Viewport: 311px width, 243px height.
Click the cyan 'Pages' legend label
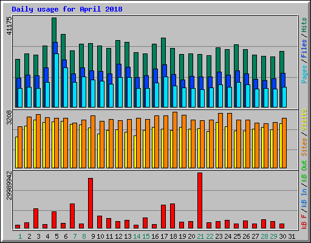point(304,74)
